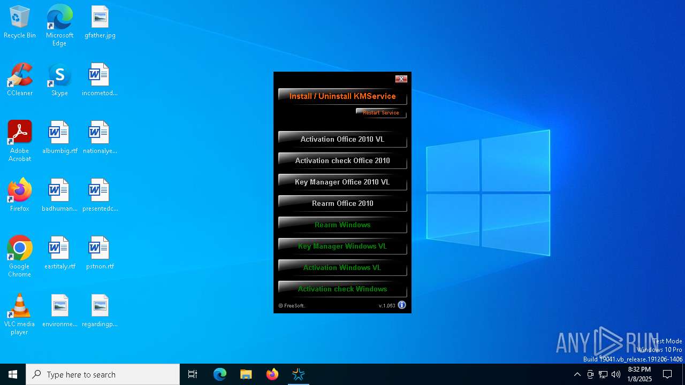The height and width of the screenshot is (385, 685).
Task: Open Key Manager Windows VL
Action: click(x=342, y=246)
